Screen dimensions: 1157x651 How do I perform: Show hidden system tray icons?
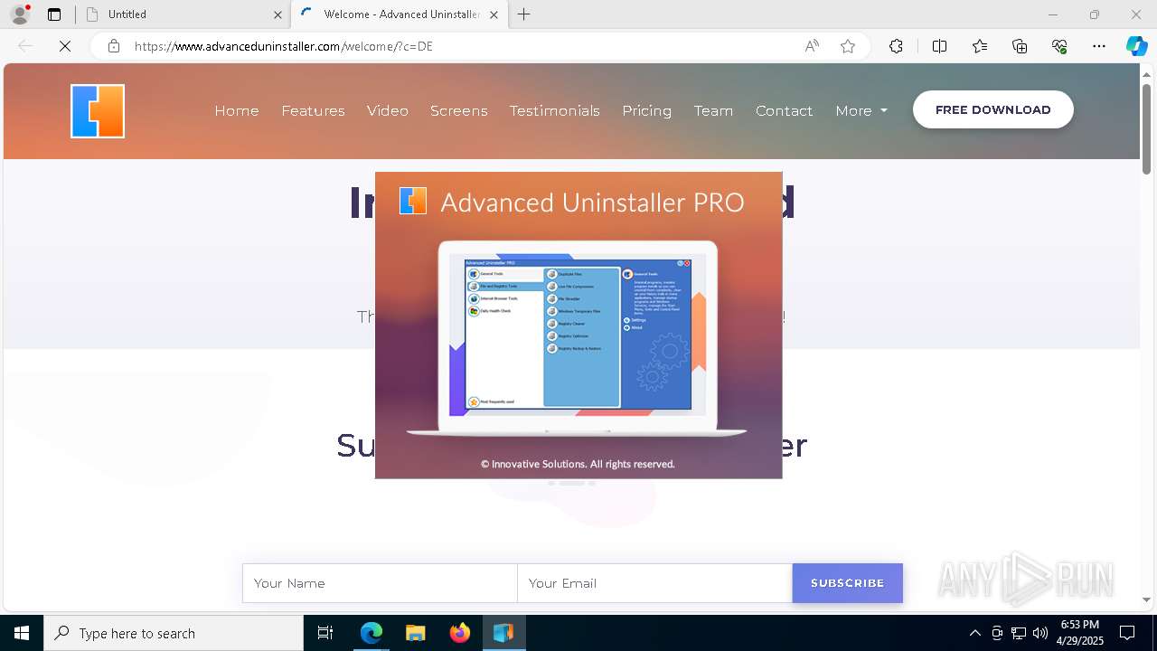click(974, 633)
